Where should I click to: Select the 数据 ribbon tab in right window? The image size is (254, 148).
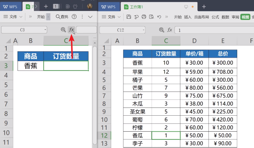click(226, 17)
